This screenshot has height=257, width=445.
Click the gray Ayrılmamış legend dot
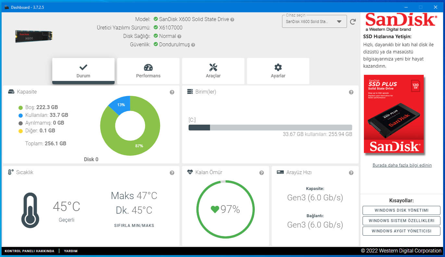click(x=20, y=123)
